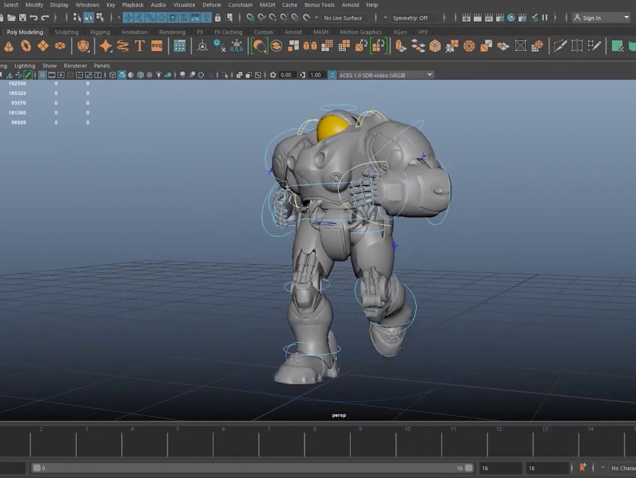
Task: Click the range slider bar
Action: [x=252, y=468]
